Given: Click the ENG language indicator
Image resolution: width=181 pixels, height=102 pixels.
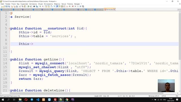Looking at the screenshot, I should click(x=165, y=99).
